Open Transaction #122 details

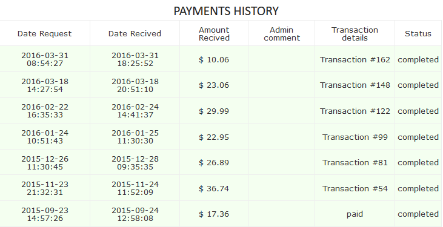[x=355, y=111]
